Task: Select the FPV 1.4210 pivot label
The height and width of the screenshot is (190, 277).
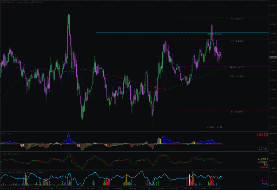Action: point(237,77)
